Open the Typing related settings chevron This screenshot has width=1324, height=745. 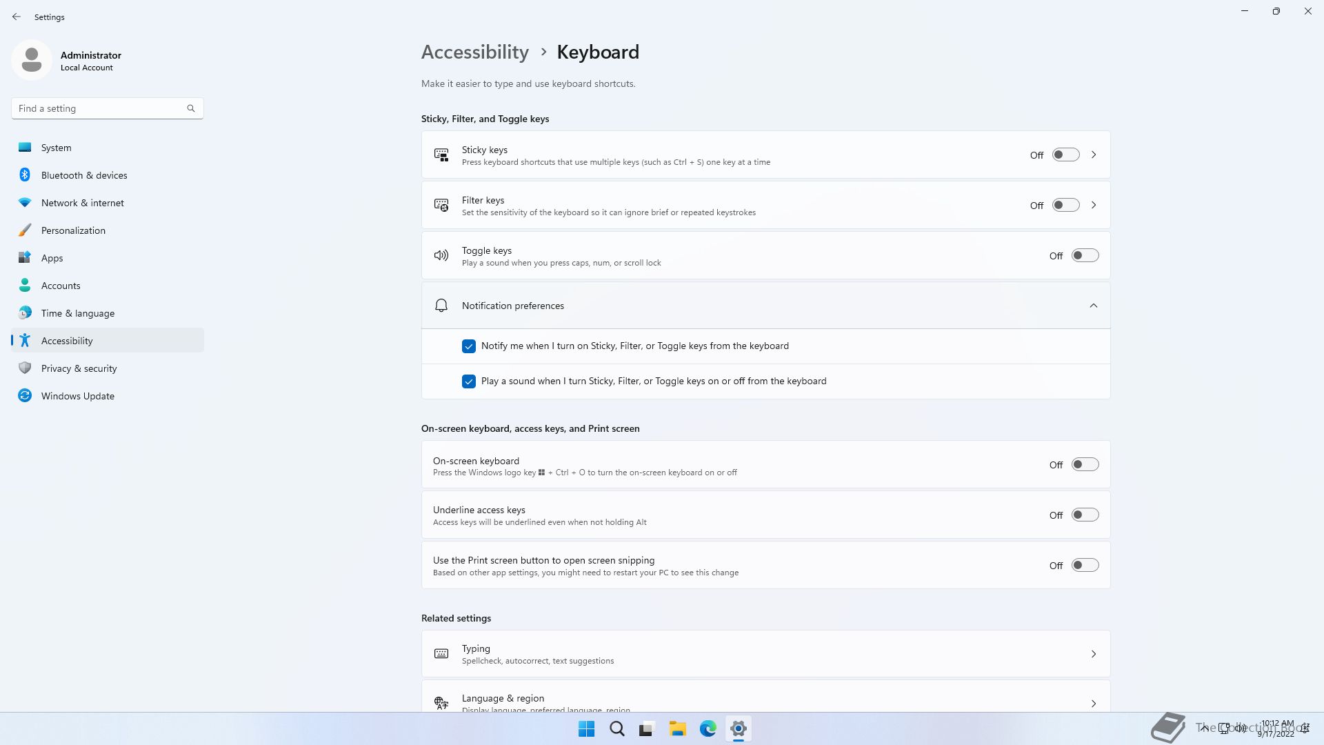(1093, 653)
